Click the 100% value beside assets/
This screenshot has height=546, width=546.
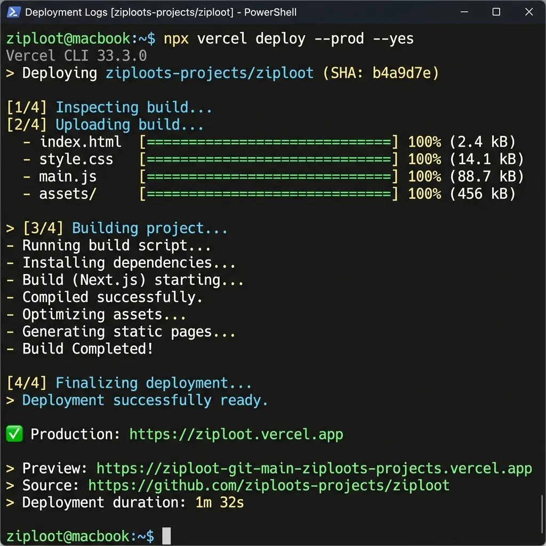(424, 194)
